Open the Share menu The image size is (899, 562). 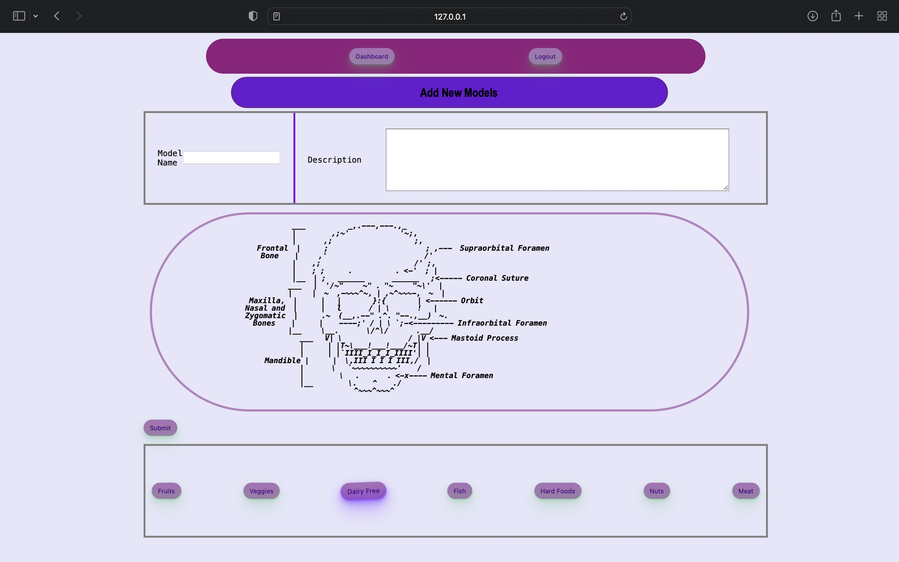point(836,16)
